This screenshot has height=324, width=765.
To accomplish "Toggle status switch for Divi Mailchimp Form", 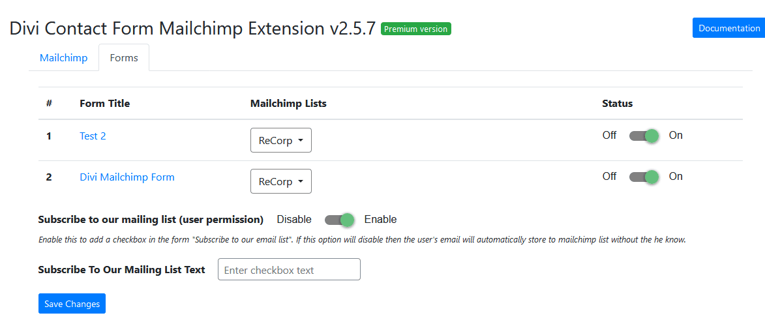I will coord(643,177).
